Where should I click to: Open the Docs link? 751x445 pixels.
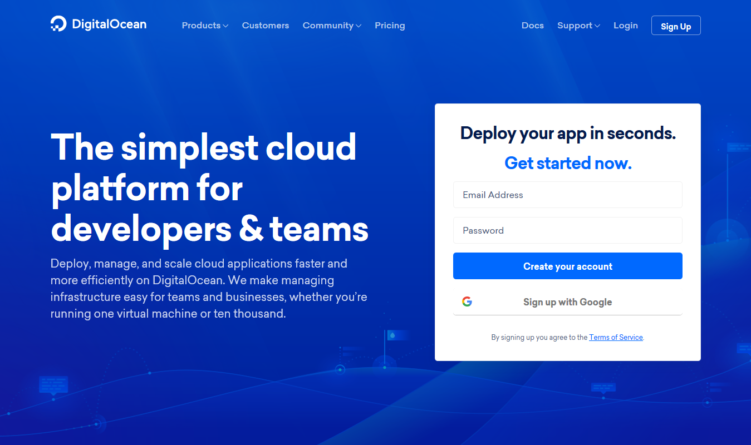533,26
